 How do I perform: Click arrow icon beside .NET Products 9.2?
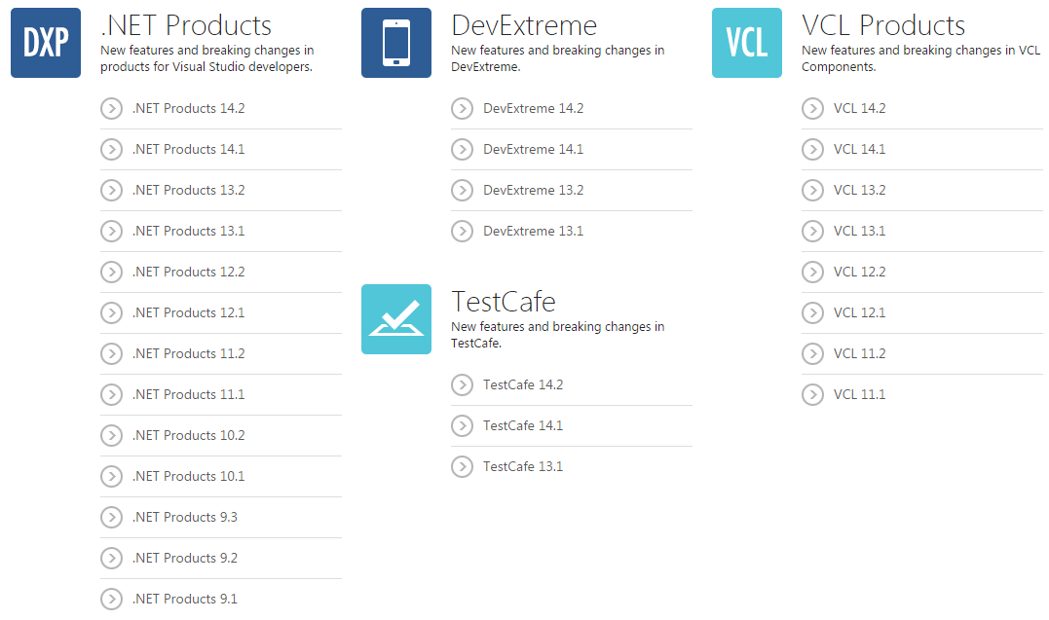pos(111,557)
